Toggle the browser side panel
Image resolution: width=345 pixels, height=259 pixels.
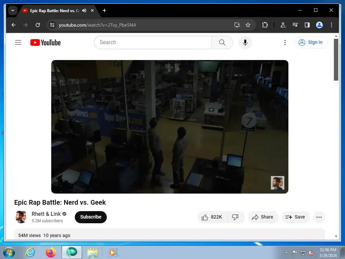click(307, 25)
